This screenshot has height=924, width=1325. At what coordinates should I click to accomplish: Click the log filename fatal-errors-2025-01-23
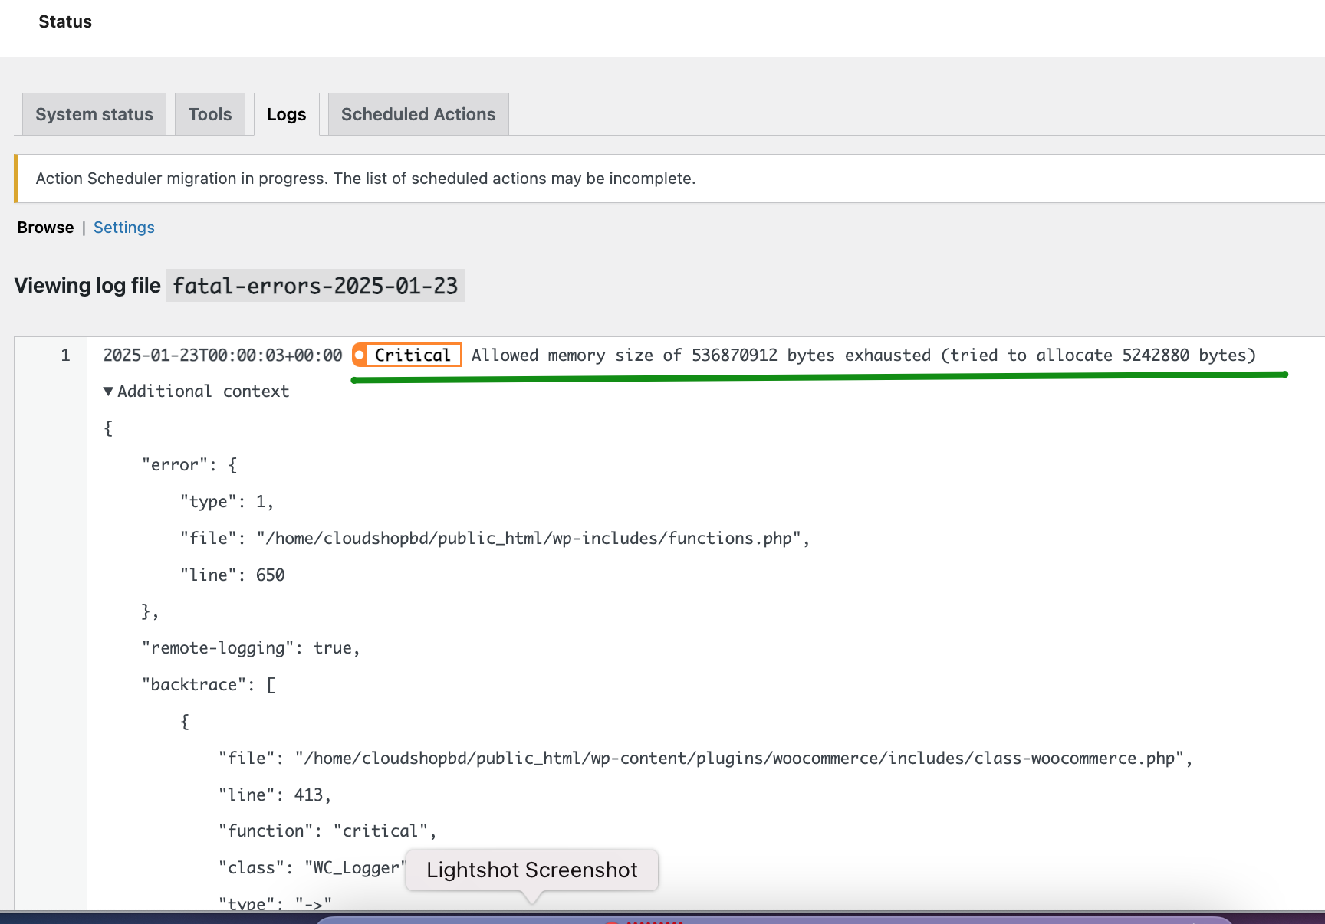[x=315, y=286]
